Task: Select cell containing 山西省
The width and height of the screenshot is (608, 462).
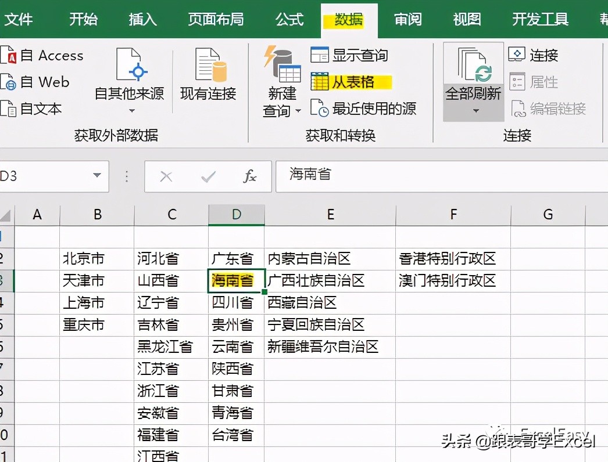Action: pyautogui.click(x=171, y=281)
